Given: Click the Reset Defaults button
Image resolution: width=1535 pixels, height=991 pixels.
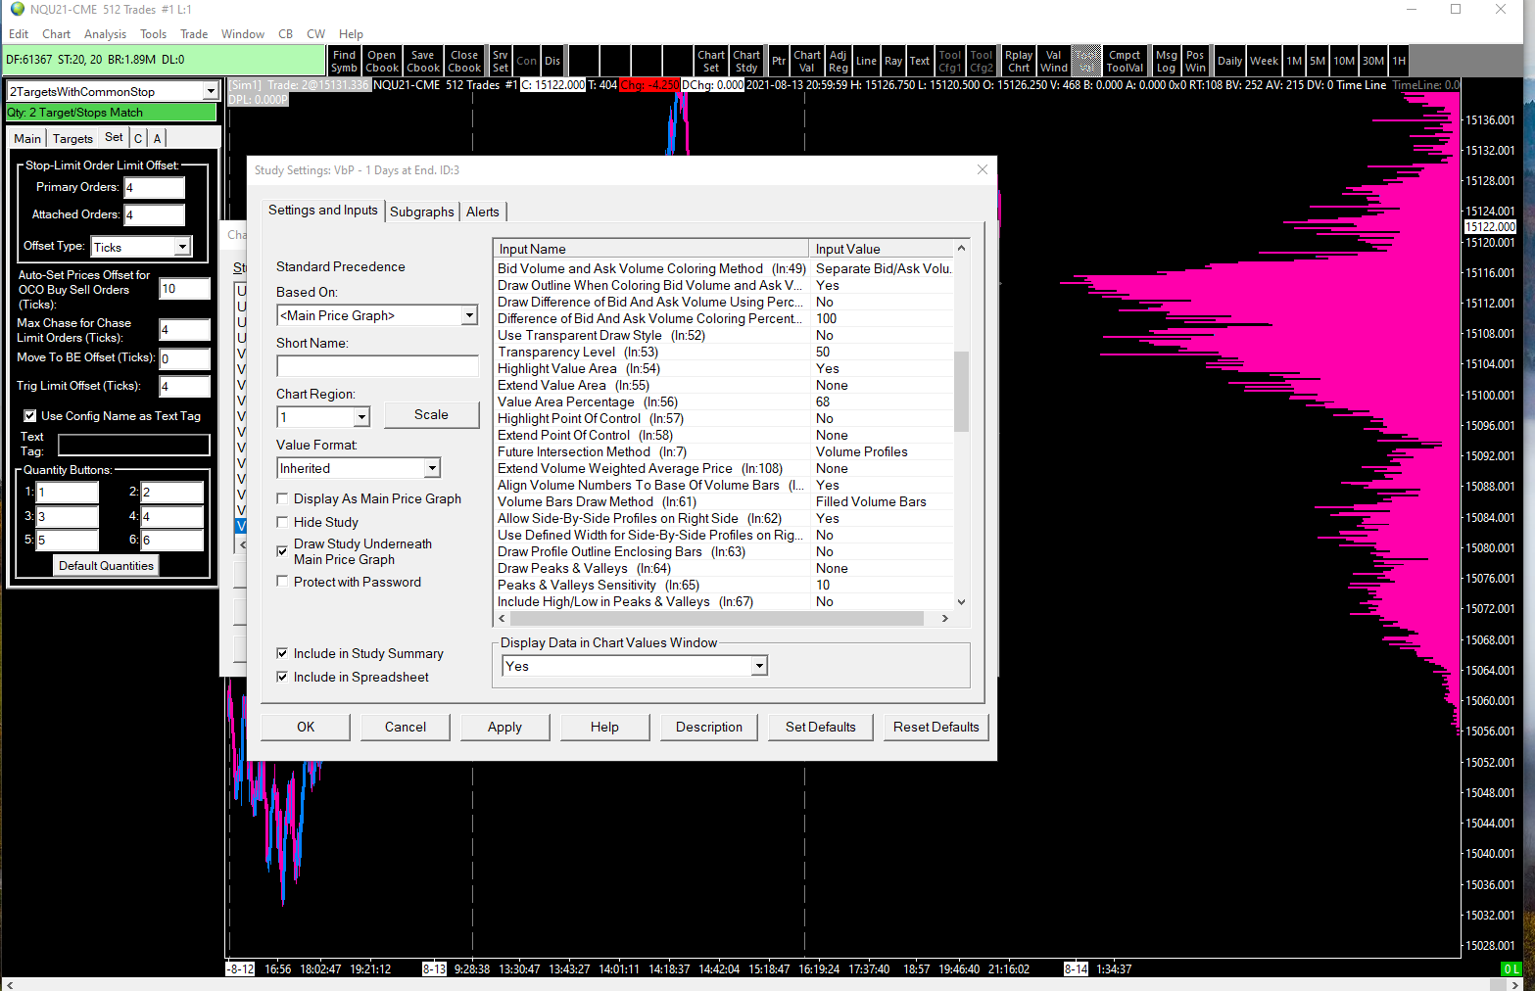Looking at the screenshot, I should (935, 728).
